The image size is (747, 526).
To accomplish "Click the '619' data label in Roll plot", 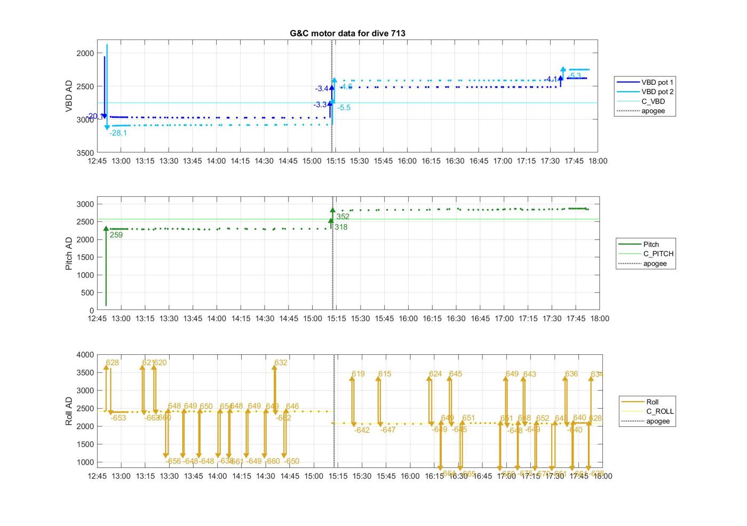I will (x=358, y=373).
